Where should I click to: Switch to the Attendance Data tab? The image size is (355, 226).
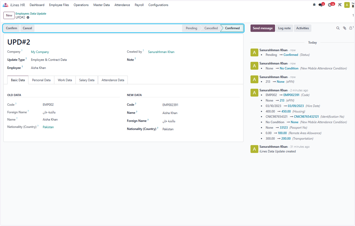pos(113,80)
